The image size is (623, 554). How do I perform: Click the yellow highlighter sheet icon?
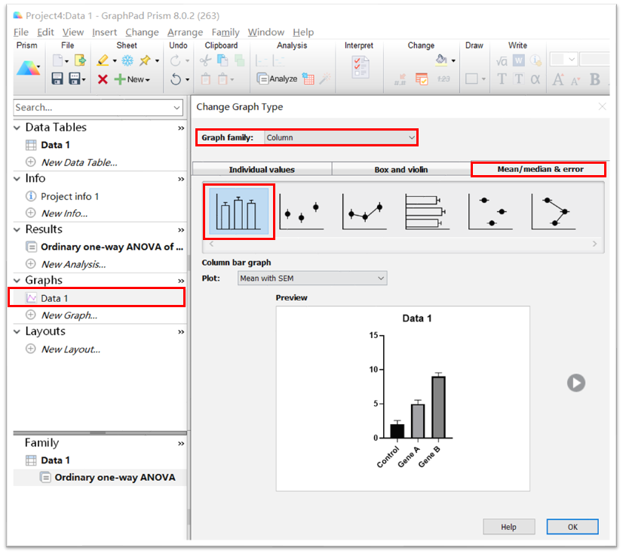click(103, 60)
